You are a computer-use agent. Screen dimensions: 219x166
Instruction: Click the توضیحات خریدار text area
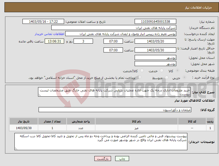click(x=101, y=142)
